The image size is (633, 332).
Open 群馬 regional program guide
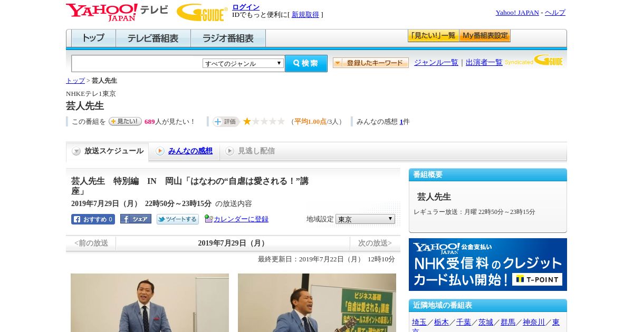tap(508, 322)
